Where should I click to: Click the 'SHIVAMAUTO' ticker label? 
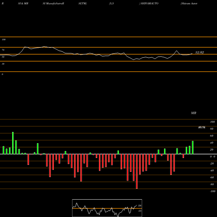(149, 3)
